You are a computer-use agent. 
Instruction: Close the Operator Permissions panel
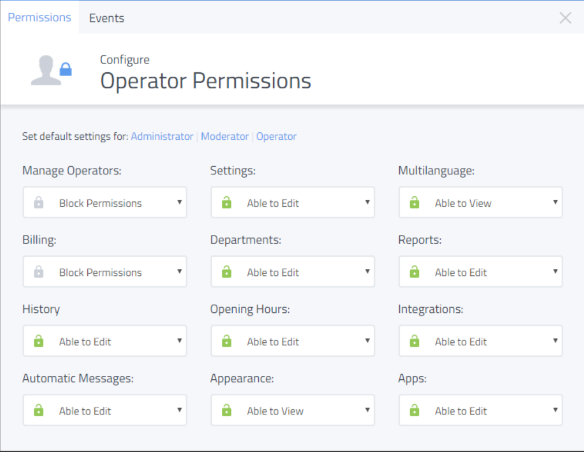tap(565, 18)
